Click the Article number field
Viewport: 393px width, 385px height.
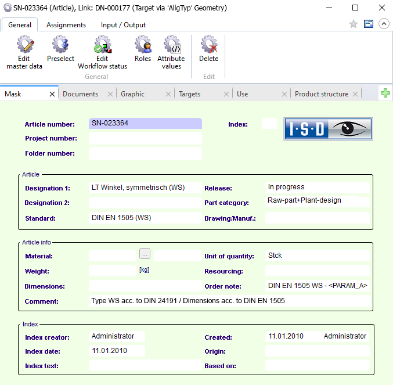click(145, 123)
